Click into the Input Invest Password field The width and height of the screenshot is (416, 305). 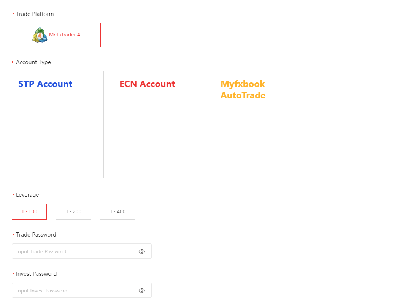74,291
